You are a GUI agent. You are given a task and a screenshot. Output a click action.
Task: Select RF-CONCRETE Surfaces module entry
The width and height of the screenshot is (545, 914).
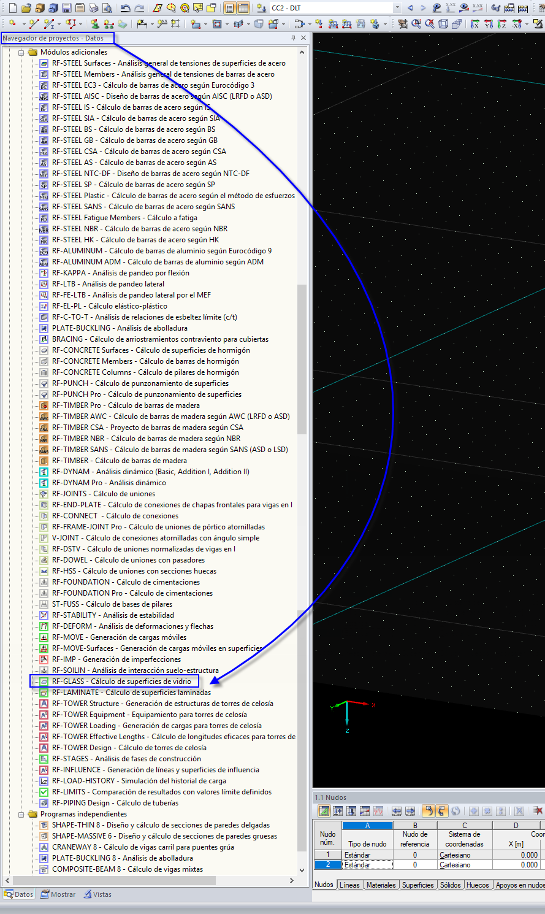coord(151,350)
